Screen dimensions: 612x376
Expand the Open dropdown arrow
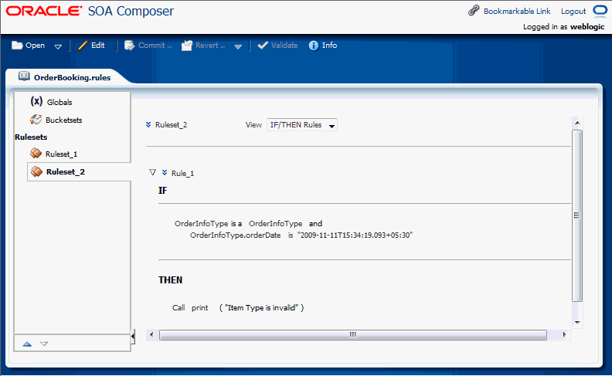[58, 46]
